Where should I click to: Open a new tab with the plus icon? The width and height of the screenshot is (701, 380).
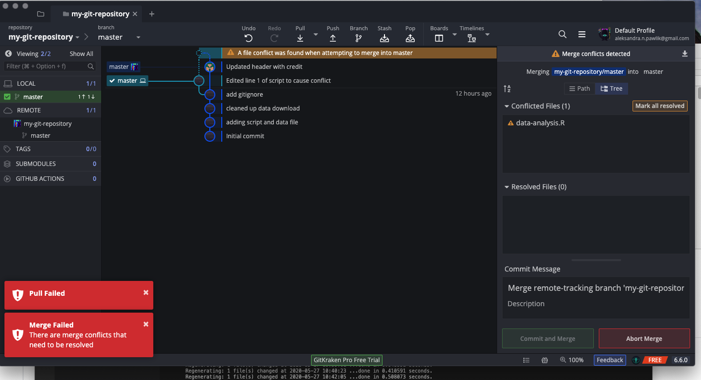click(x=152, y=14)
